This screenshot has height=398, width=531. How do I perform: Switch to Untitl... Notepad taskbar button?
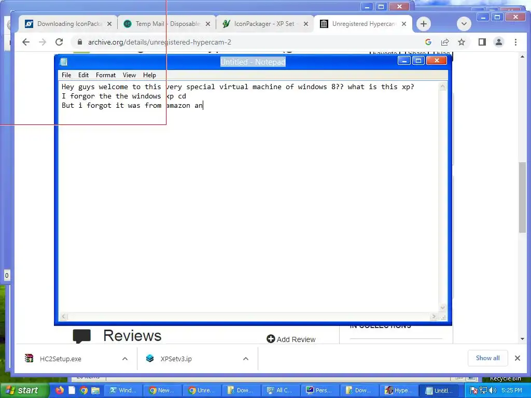point(439,390)
